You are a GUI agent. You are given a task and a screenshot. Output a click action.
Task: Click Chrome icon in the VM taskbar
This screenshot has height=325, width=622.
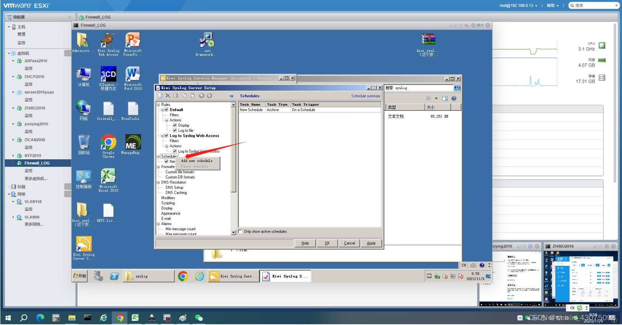point(183,277)
